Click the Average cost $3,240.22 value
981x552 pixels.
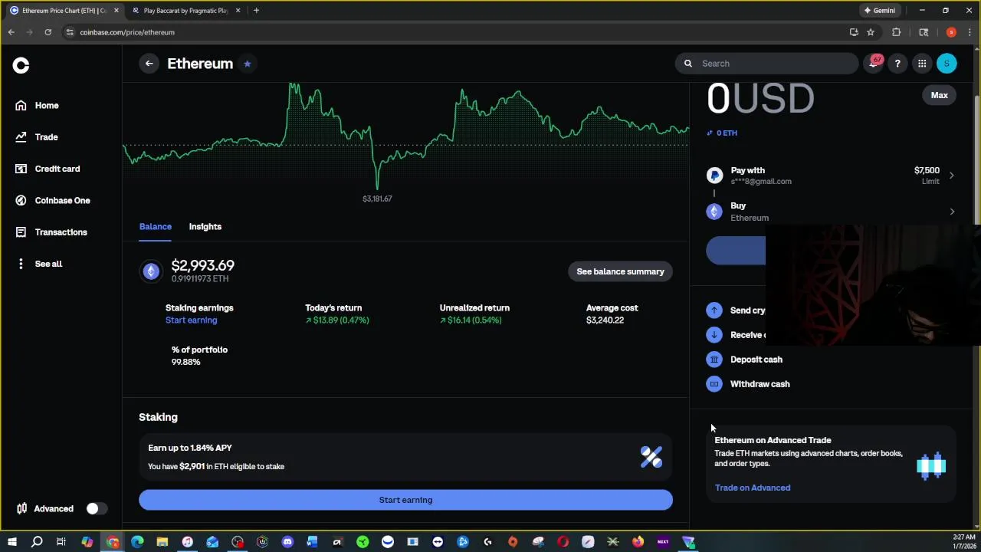pos(605,320)
